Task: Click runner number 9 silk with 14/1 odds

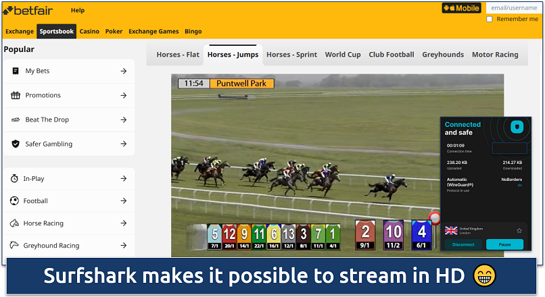Action: [x=244, y=237]
